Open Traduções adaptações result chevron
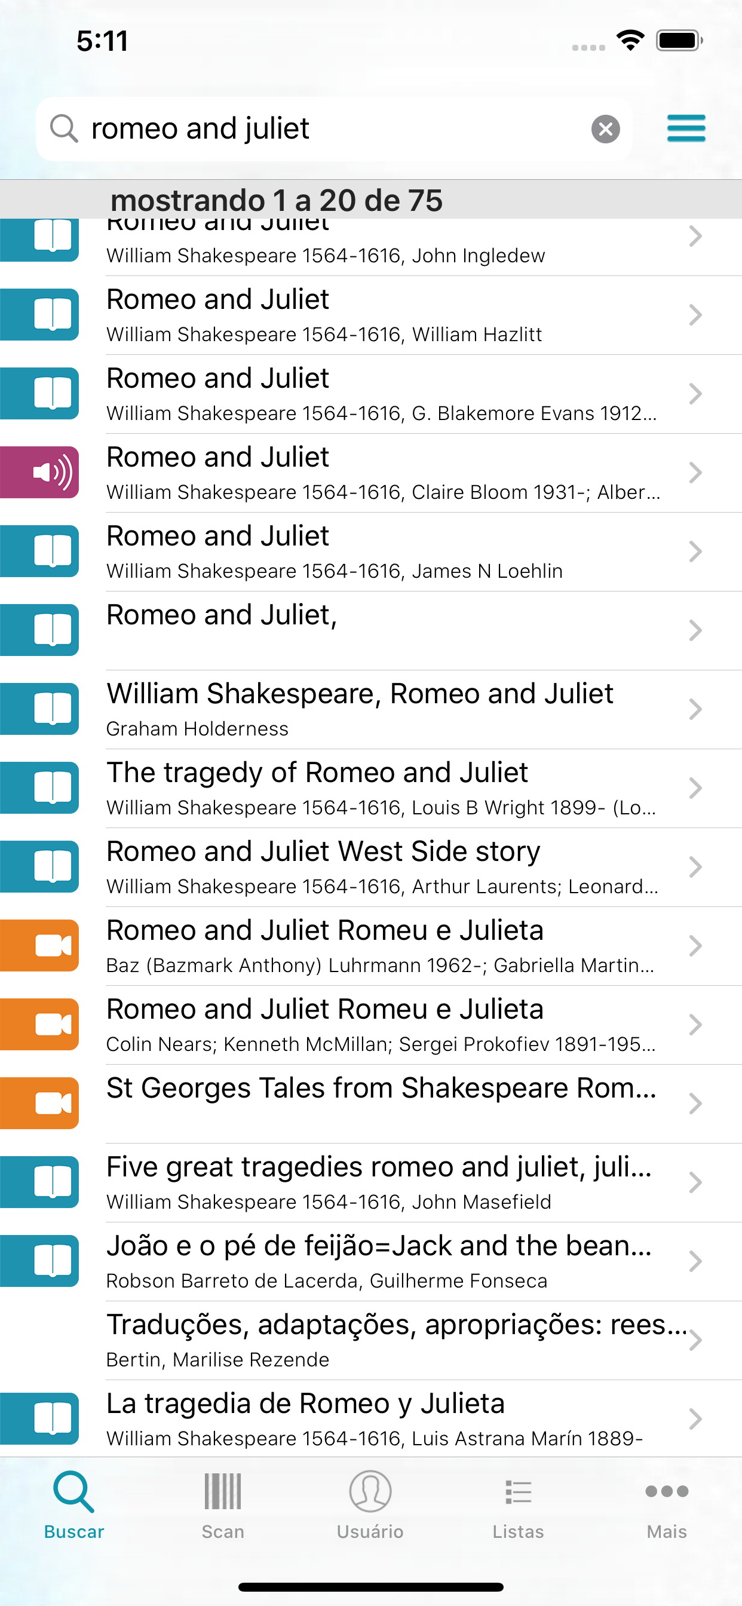 click(695, 1340)
